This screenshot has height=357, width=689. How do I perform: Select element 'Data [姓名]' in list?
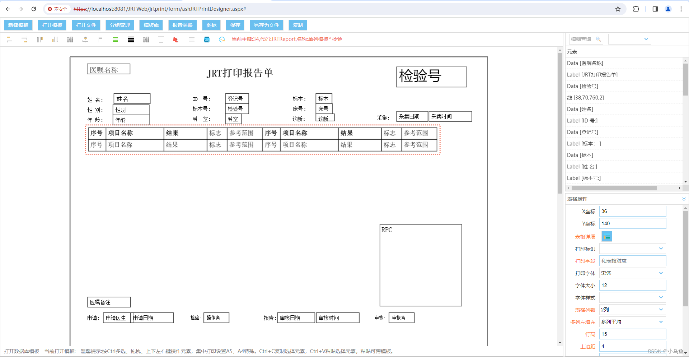click(624, 109)
